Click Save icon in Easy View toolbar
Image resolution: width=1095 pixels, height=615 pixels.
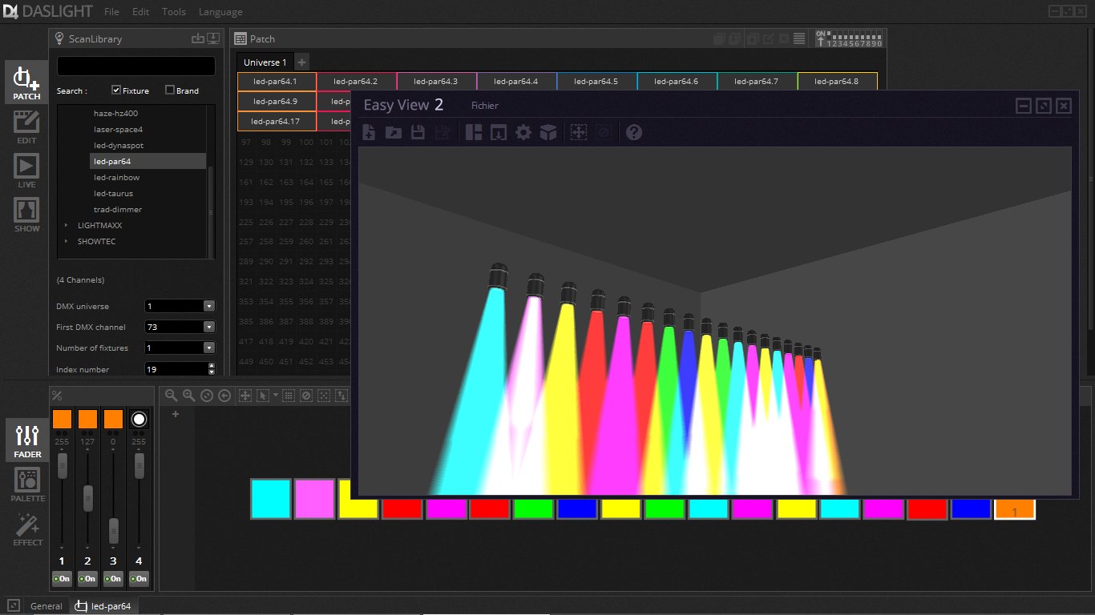pos(418,132)
